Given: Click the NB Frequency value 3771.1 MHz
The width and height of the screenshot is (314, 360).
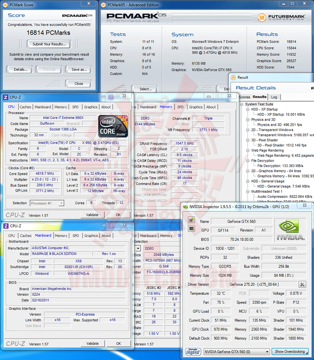Looking at the screenshot, I should (208, 130).
